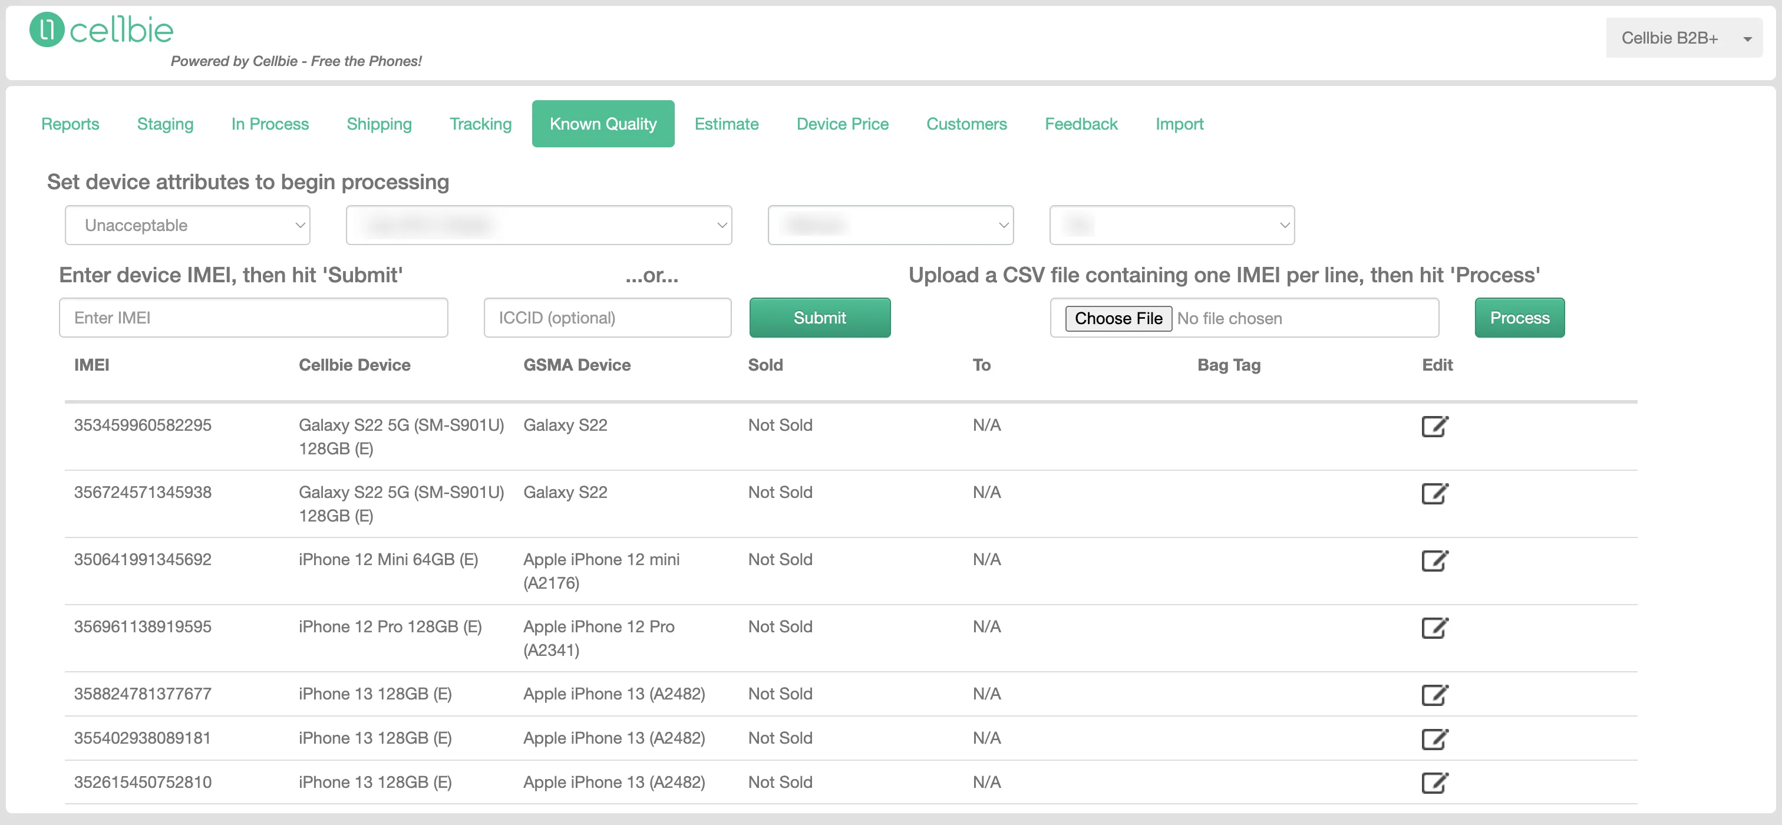This screenshot has height=825, width=1782.
Task: Edit the row for IMEI 350641991345692
Action: 1435,560
